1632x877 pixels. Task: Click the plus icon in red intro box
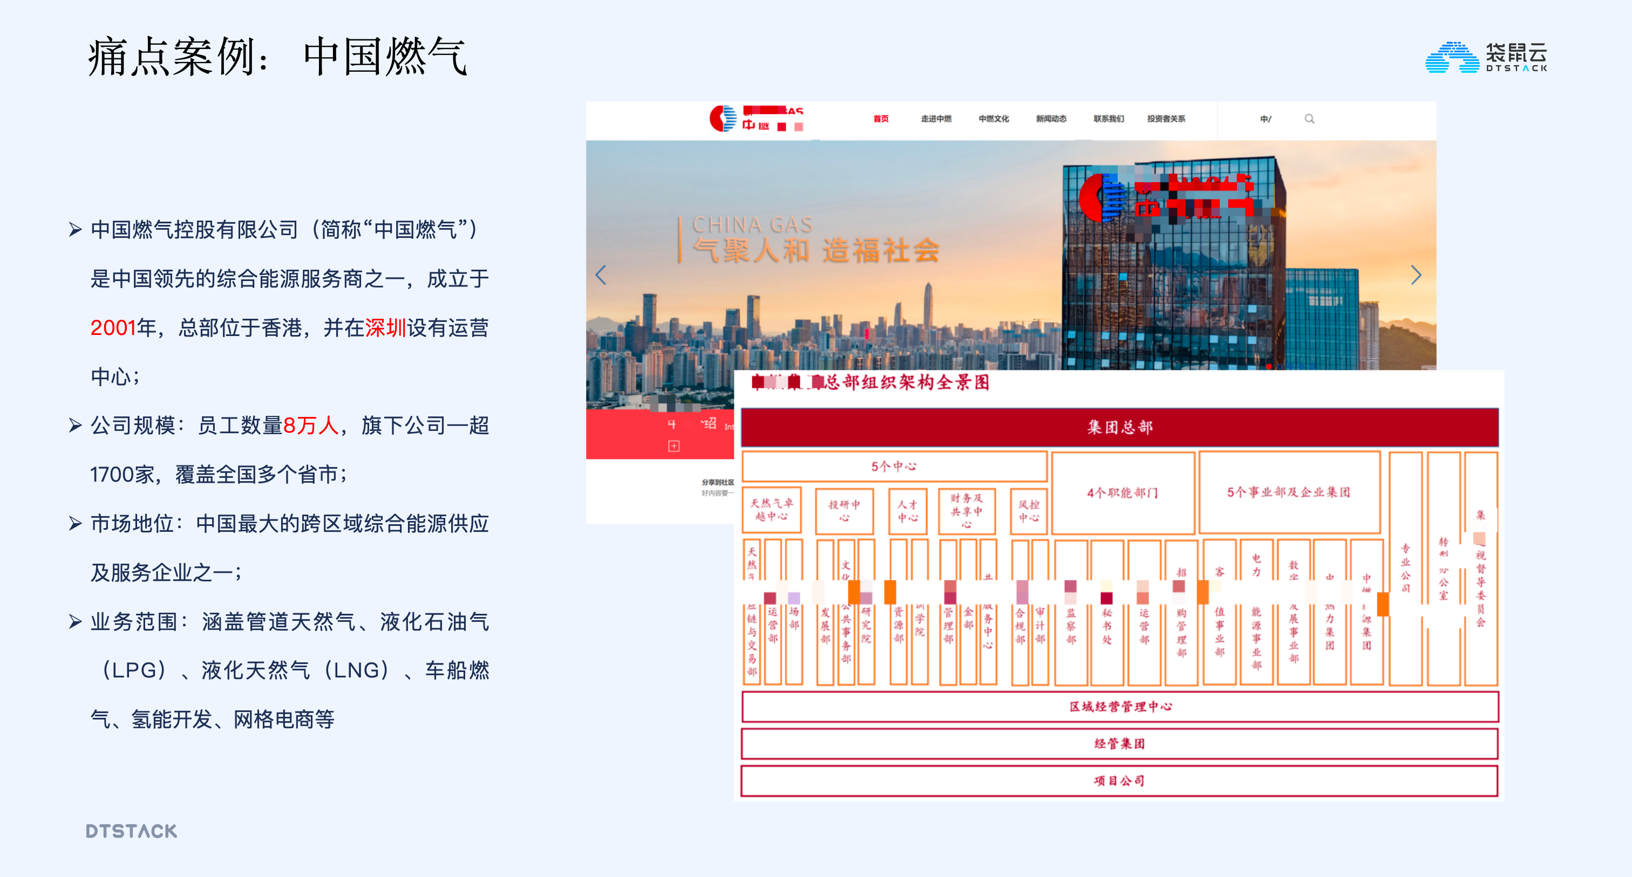(674, 447)
